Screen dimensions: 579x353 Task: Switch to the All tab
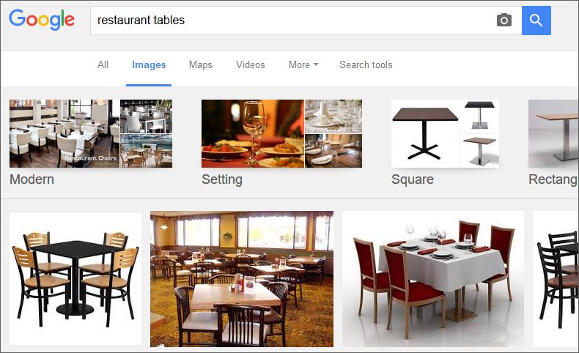103,65
